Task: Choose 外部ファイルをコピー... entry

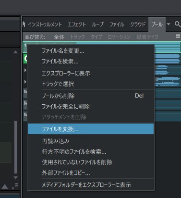Action: pyautogui.click(x=91, y=173)
